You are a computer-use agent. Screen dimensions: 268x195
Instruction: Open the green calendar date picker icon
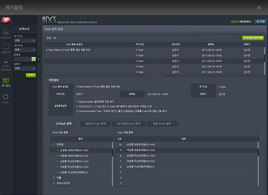point(34,59)
